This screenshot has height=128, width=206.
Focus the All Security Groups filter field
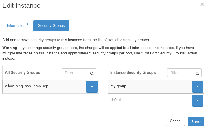pos(76,73)
